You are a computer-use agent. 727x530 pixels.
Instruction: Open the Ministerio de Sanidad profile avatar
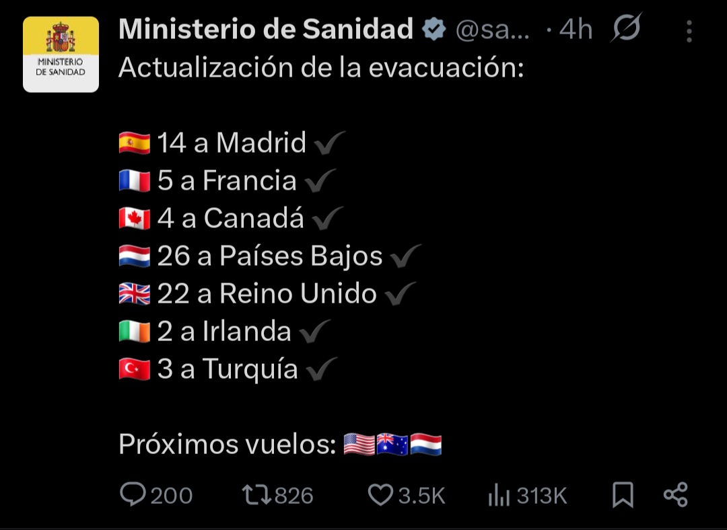coord(61,54)
